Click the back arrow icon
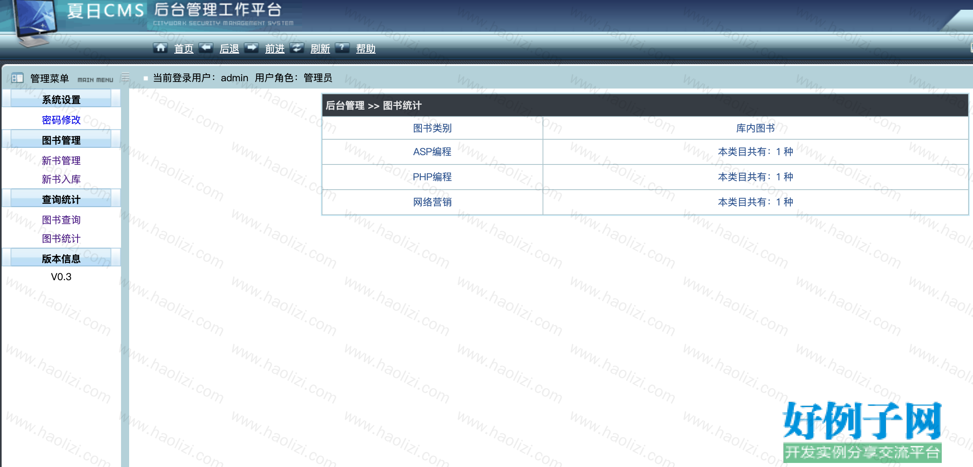This screenshot has height=467, width=973. tap(206, 48)
